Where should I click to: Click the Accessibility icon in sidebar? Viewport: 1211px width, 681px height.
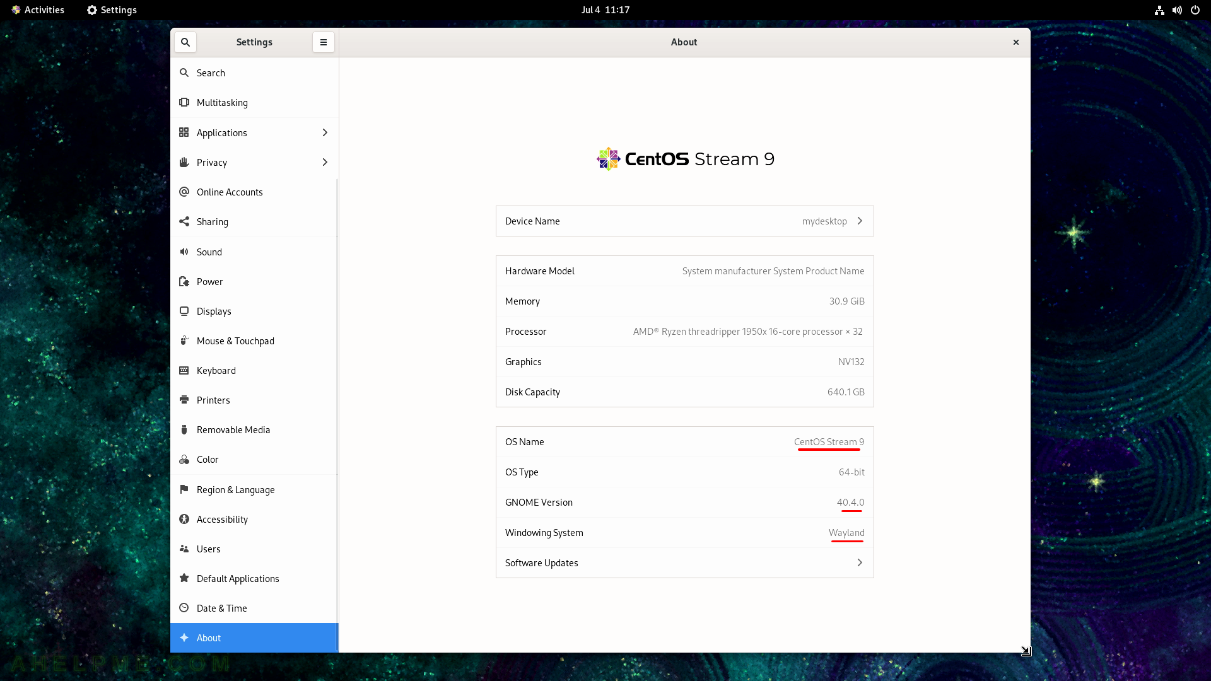coord(184,519)
